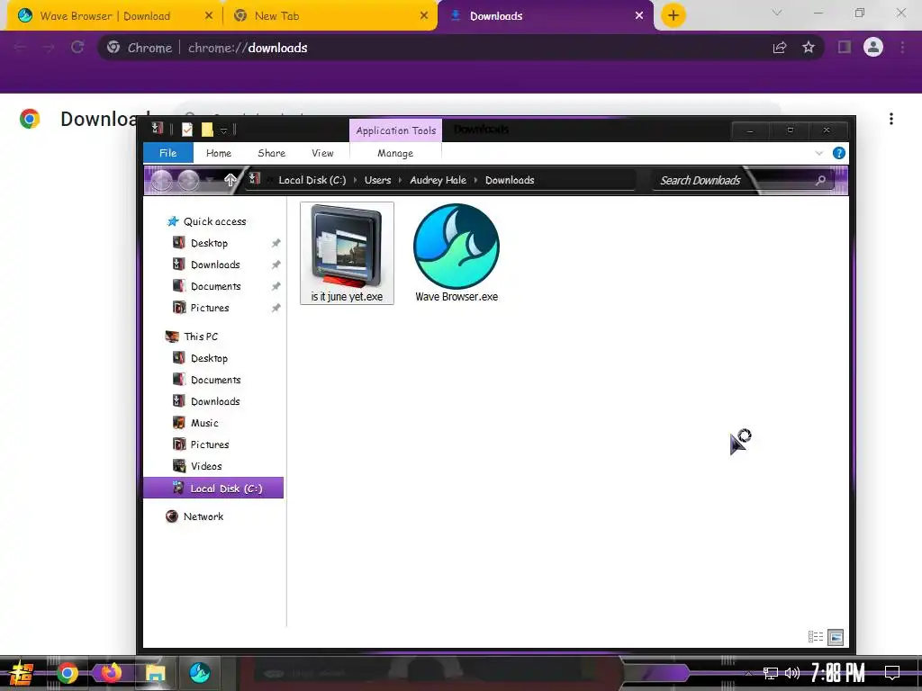
Task: Open Documents under This PC
Action: [216, 381]
